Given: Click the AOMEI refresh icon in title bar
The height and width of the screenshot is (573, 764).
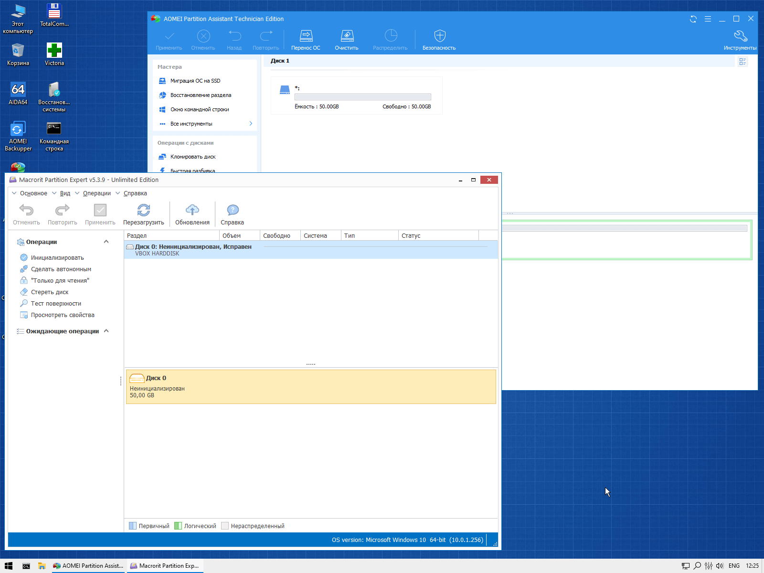Looking at the screenshot, I should (693, 19).
